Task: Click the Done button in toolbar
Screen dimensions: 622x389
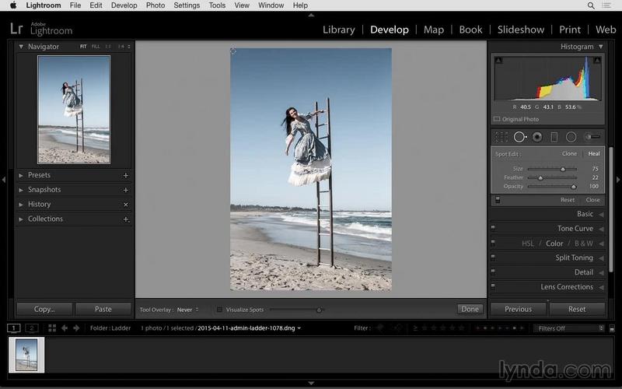Action: click(470, 309)
